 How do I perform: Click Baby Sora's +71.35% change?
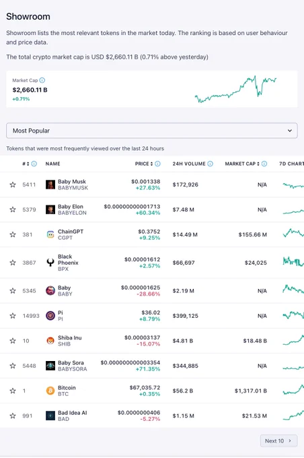click(x=148, y=369)
